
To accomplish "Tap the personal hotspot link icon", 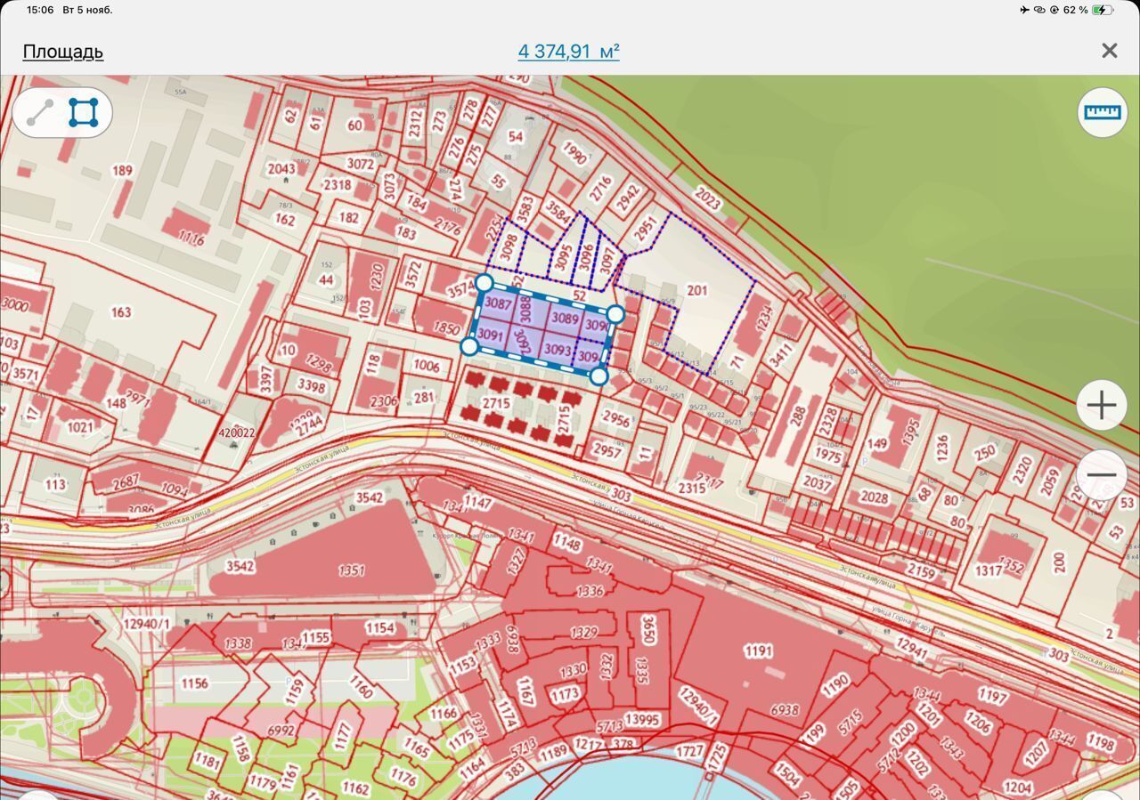I will 1039,10.
